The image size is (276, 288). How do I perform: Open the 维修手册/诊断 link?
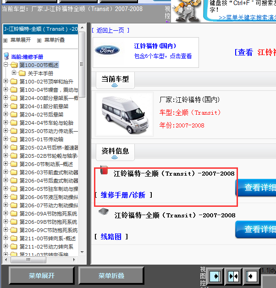point(123,195)
